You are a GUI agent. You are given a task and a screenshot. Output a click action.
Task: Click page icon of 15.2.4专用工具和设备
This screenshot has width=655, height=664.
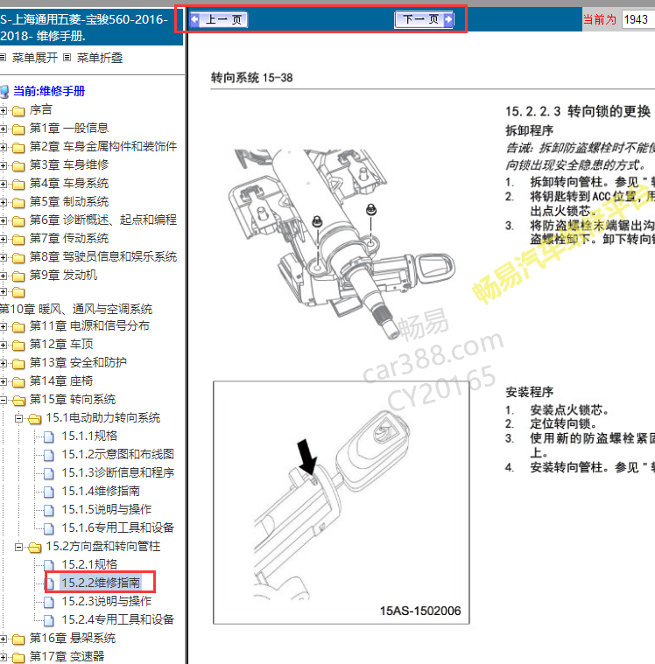[x=49, y=620]
